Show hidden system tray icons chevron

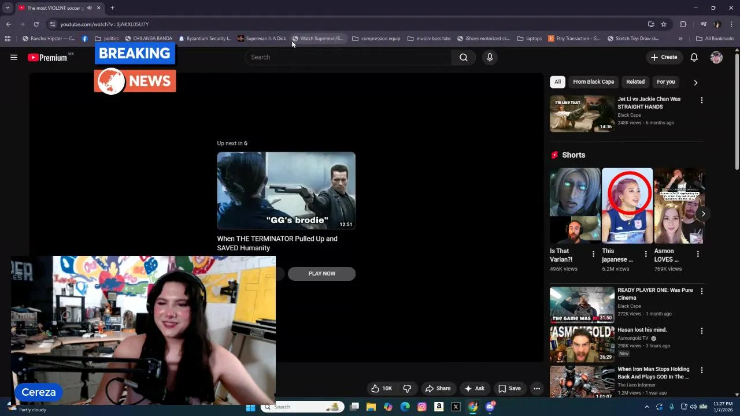(x=647, y=407)
